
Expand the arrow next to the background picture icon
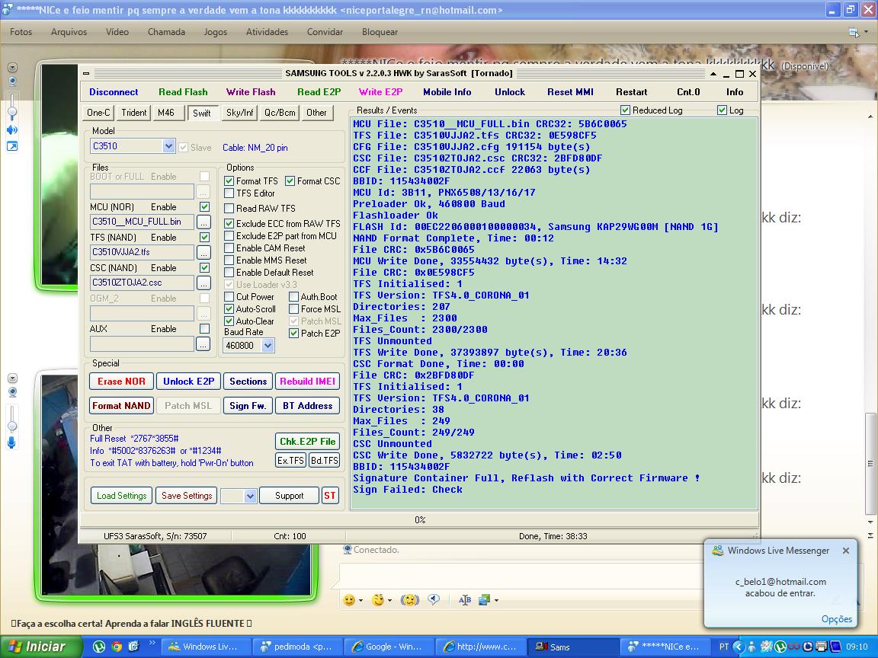coord(496,601)
